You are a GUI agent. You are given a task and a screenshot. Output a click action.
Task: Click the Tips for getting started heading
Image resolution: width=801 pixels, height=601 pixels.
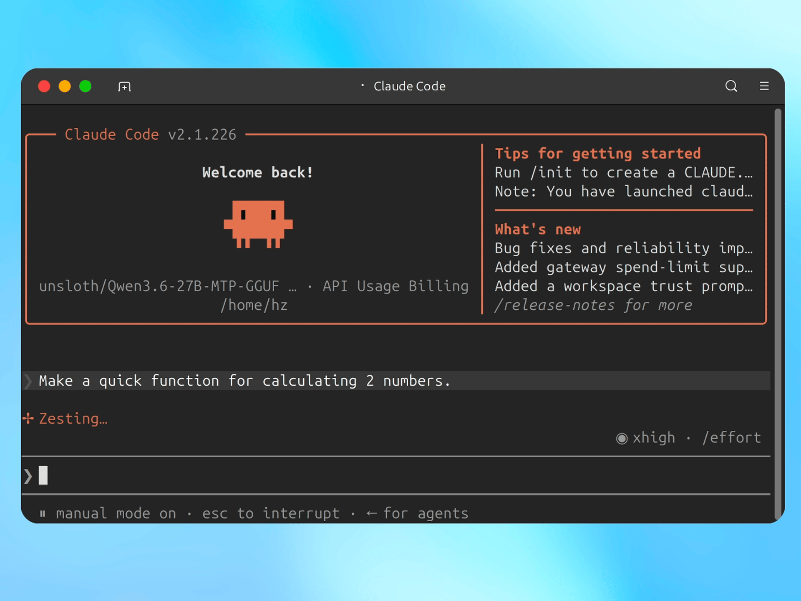click(x=598, y=153)
